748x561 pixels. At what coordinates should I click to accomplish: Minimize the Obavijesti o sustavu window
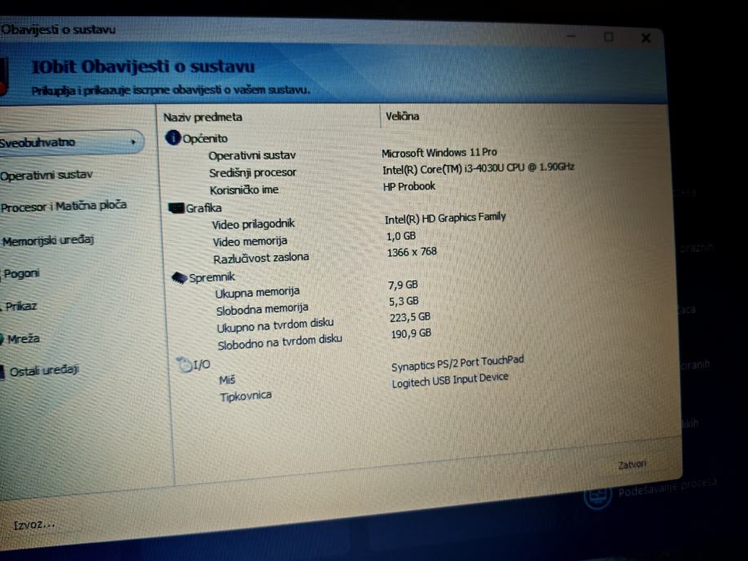pyautogui.click(x=572, y=37)
